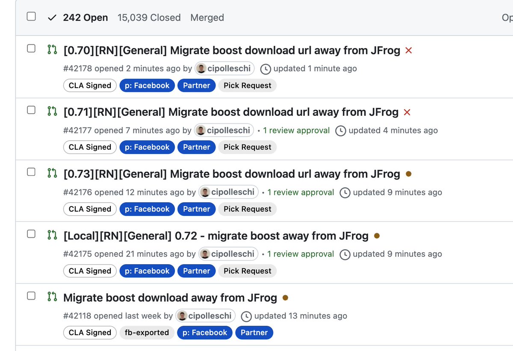Click cipolleschi avatar on PR #42176
The width and height of the screenshot is (513, 351).
[x=206, y=192]
